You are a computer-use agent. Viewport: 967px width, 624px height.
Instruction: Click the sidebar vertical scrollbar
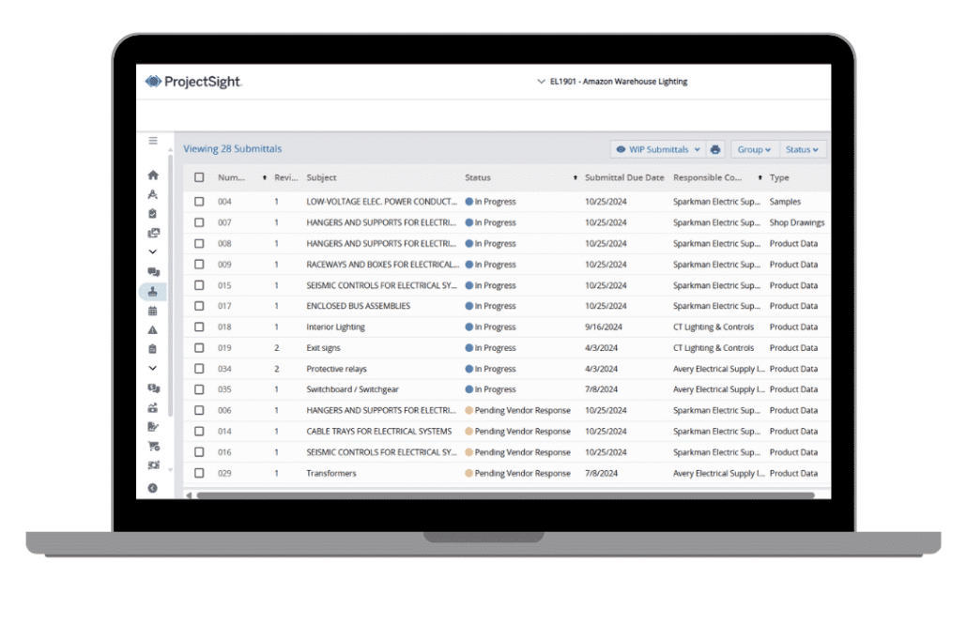[x=170, y=283]
